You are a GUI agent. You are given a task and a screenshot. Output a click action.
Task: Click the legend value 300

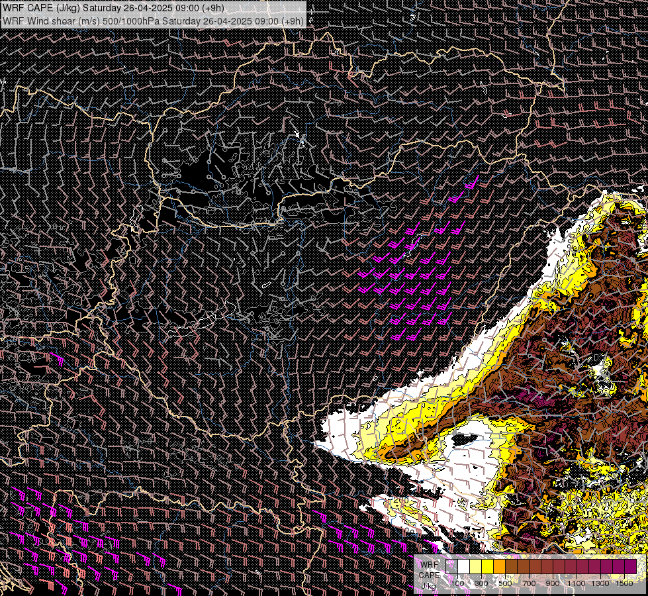pos(481,583)
